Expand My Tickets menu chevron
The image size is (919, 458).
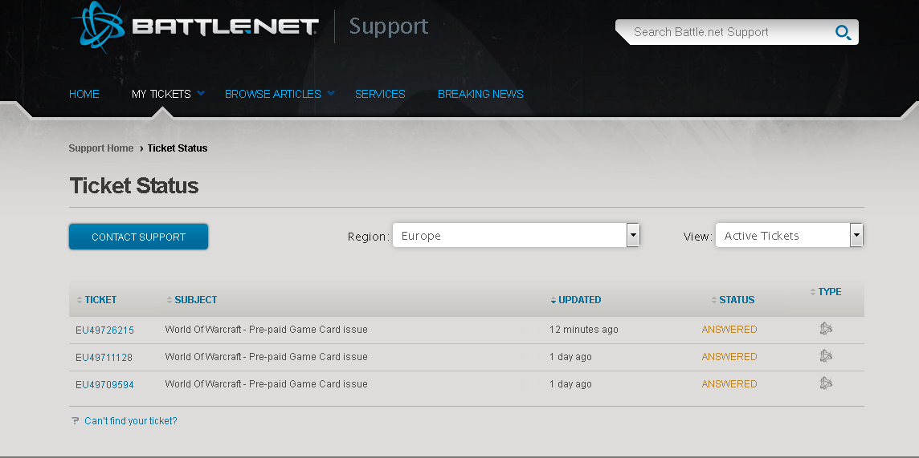point(201,93)
